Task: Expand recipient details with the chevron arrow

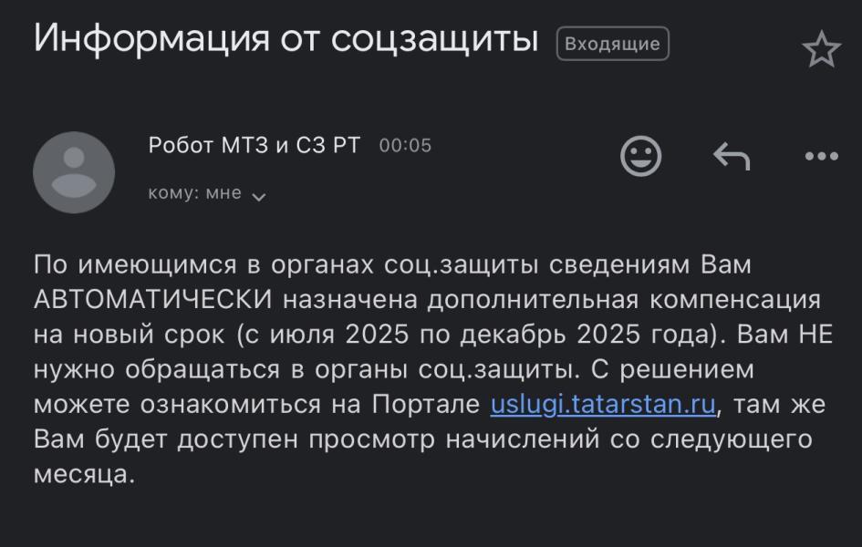Action: (258, 197)
